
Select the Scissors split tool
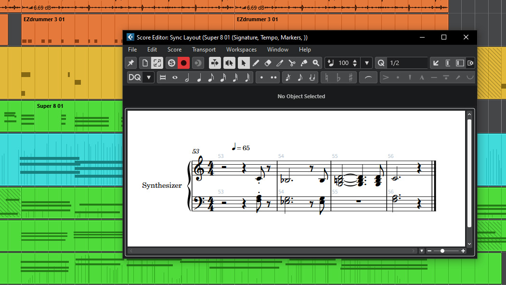(292, 63)
